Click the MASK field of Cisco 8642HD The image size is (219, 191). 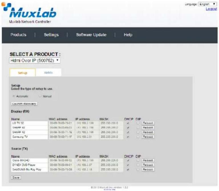click(111, 160)
